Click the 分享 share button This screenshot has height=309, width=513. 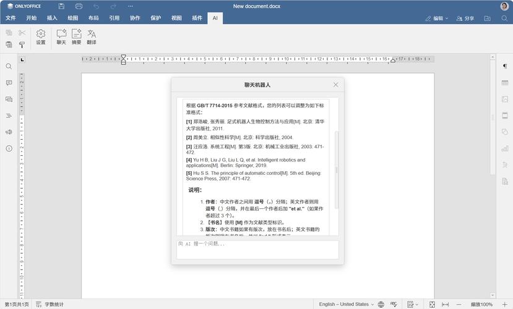(x=465, y=19)
